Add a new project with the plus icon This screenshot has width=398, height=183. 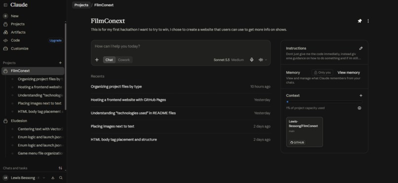pos(60,63)
